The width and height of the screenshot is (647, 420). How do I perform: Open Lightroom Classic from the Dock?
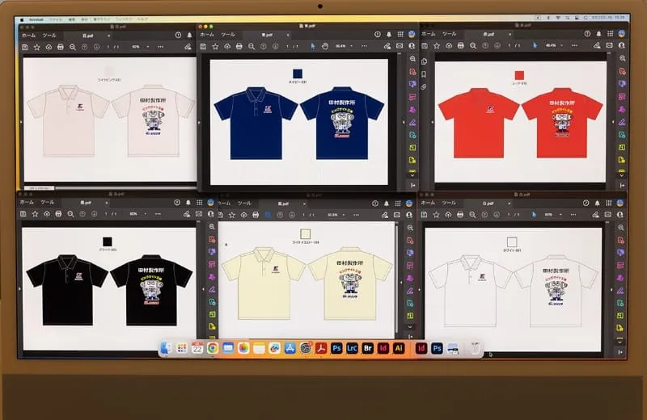coord(352,348)
